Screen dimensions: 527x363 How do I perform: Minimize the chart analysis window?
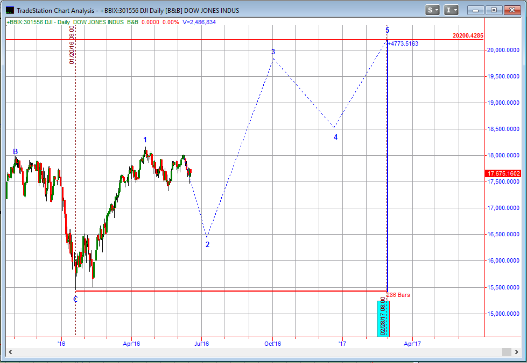click(475, 10)
